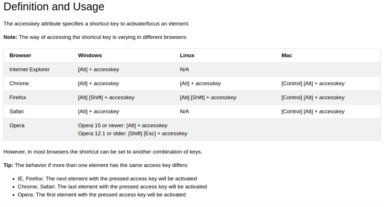The height and width of the screenshot is (207, 390).
Task: Click the IE, Firefox bullet point
Action: pos(107,178)
